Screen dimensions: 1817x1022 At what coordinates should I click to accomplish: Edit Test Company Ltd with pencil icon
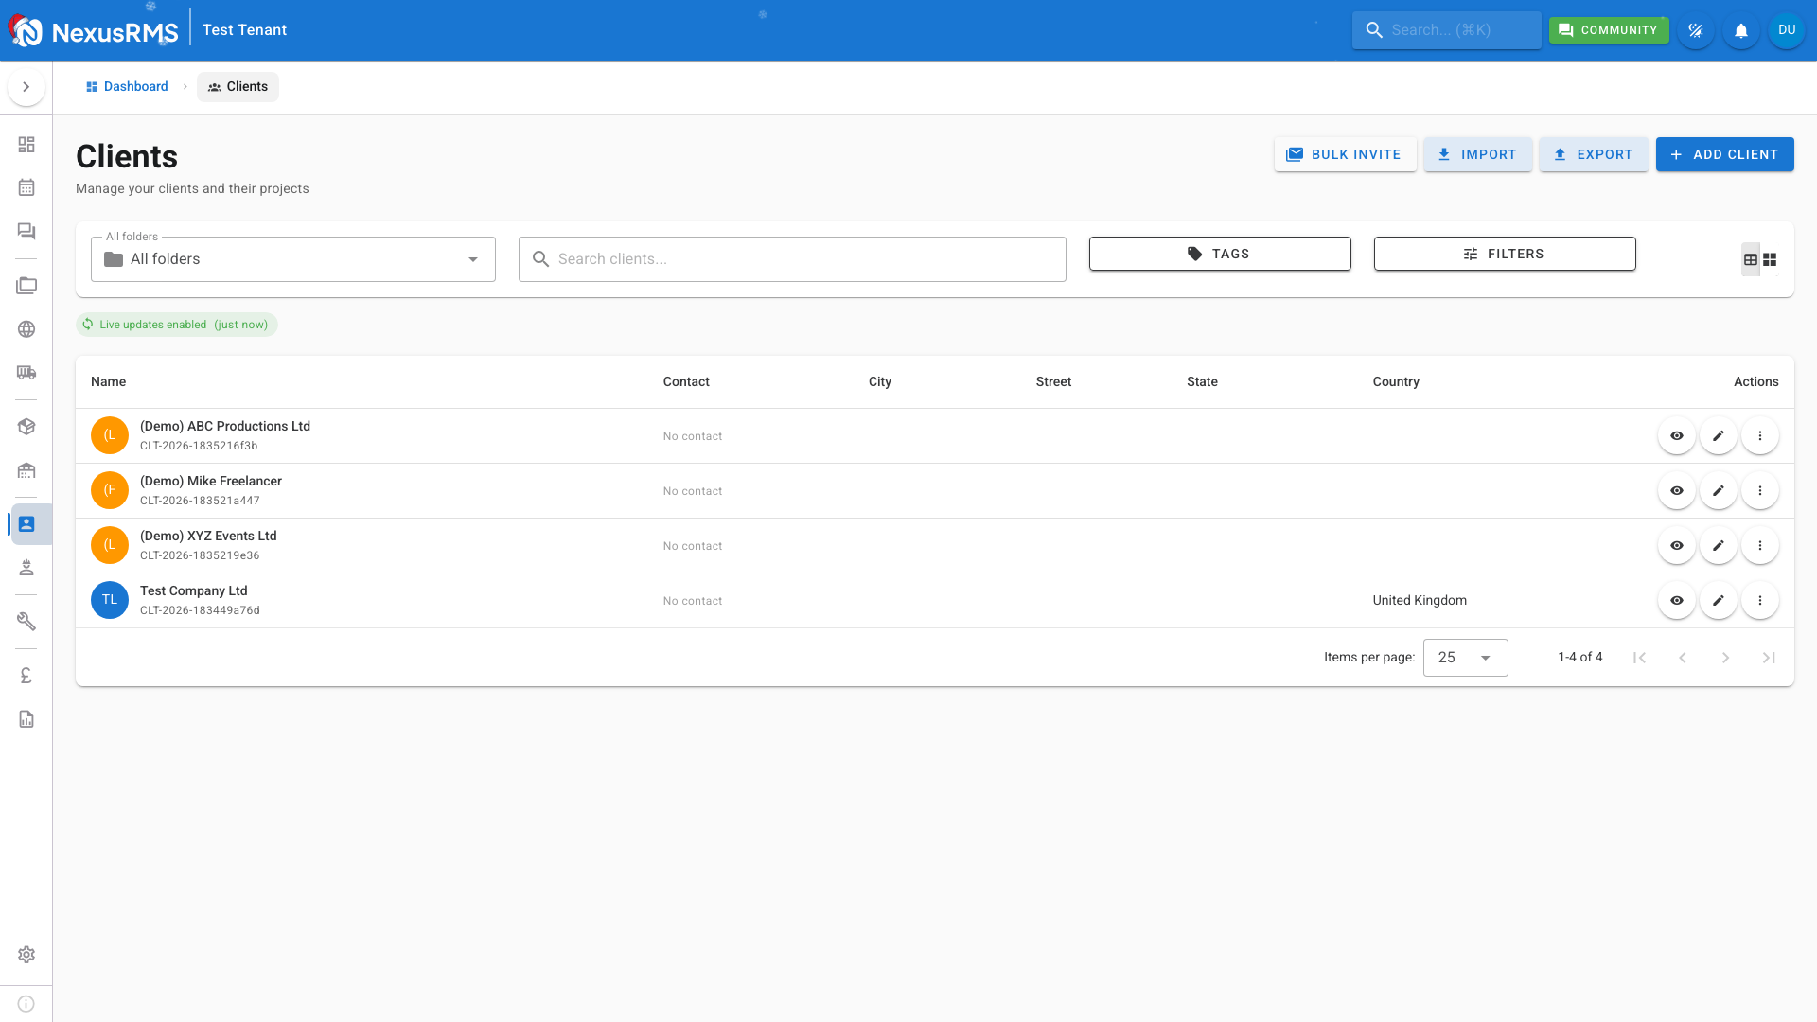tap(1719, 601)
